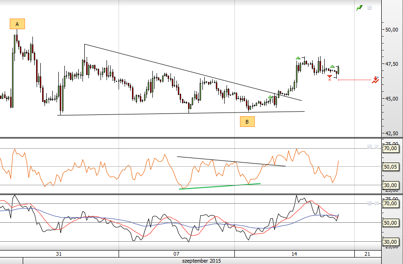Select the red sell triangle marker below the last candles

(x=329, y=76)
